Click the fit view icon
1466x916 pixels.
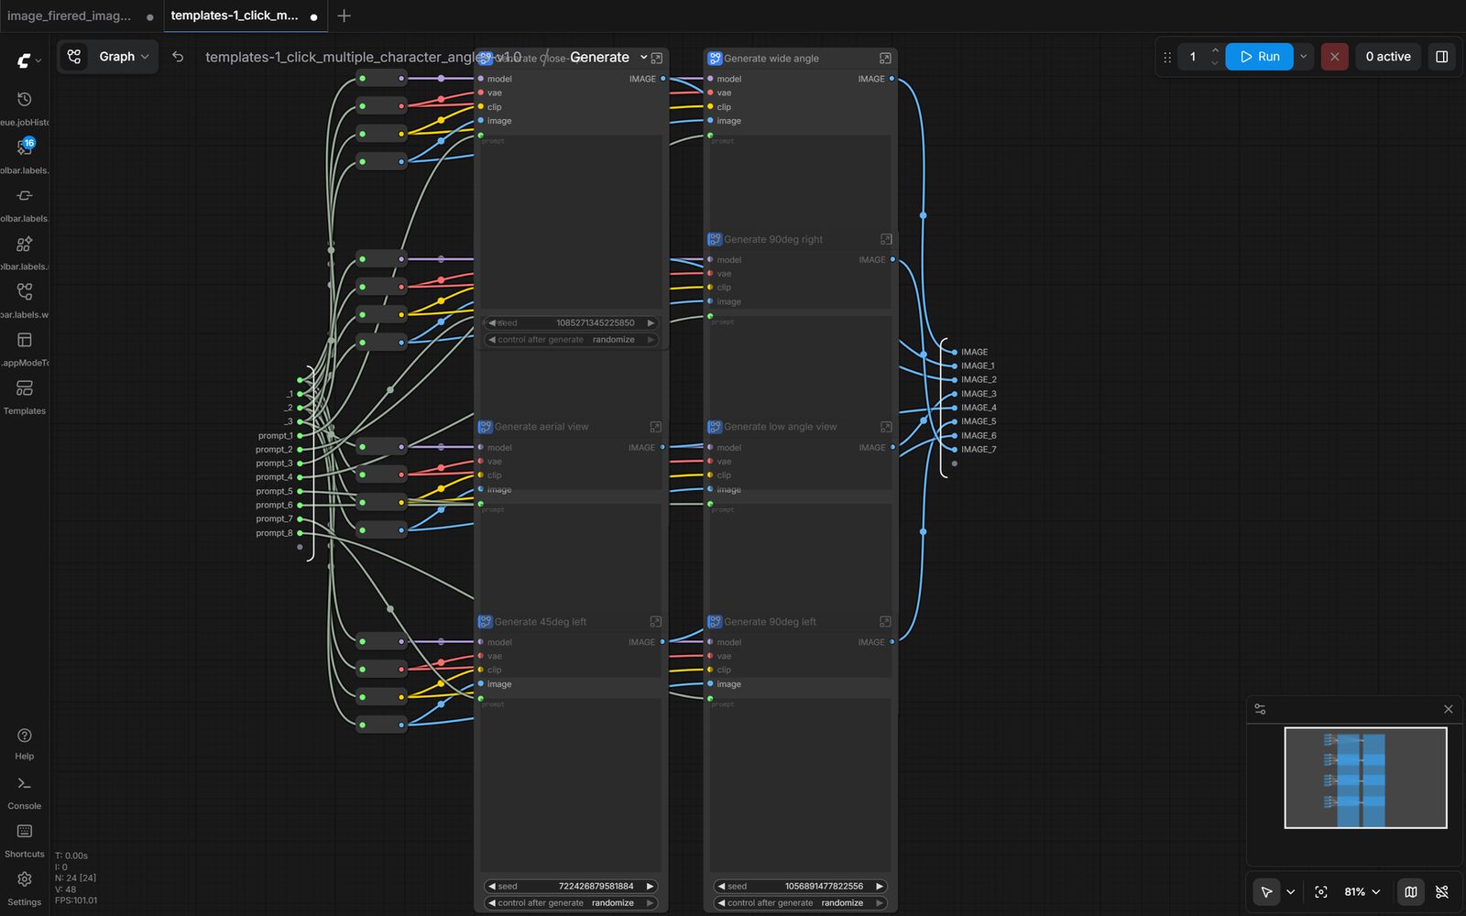coord(1320,892)
